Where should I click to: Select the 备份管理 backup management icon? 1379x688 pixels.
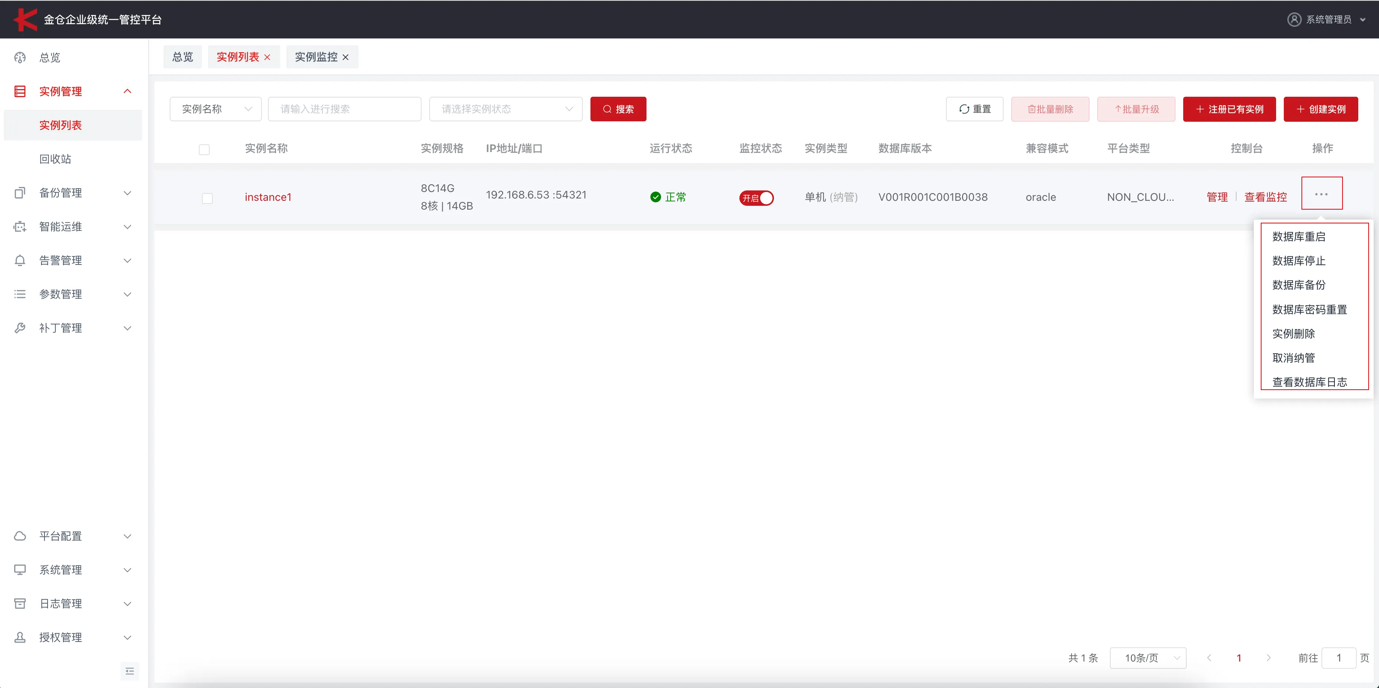coord(20,193)
